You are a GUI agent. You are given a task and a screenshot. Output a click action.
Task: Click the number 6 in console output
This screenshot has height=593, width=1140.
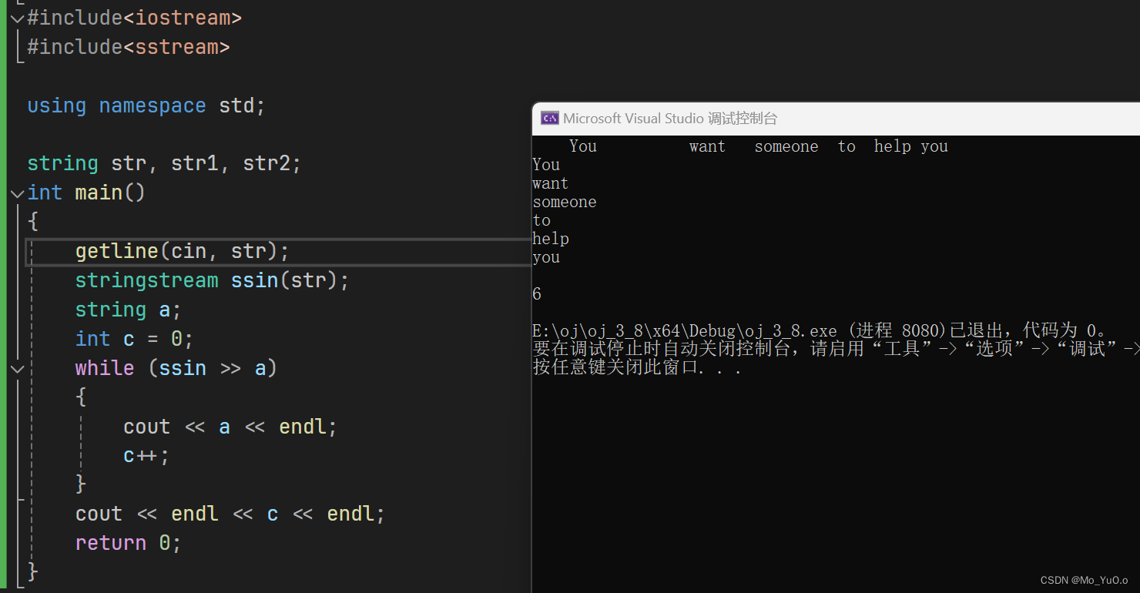pos(536,293)
